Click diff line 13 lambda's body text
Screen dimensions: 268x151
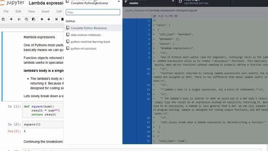click(212, 89)
